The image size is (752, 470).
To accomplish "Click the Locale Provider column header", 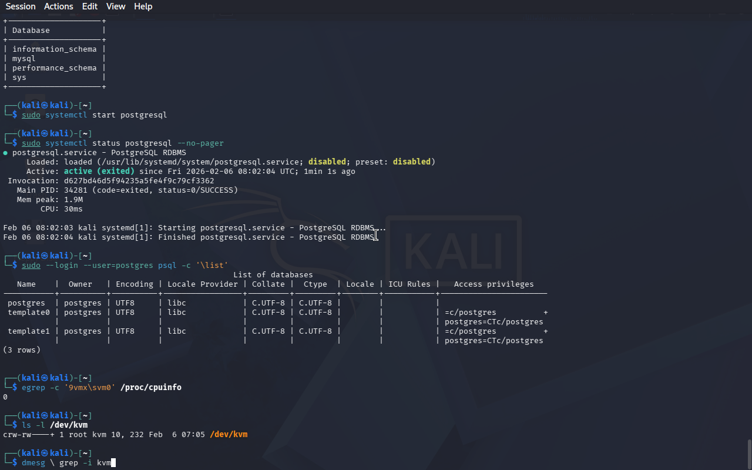I will (203, 284).
